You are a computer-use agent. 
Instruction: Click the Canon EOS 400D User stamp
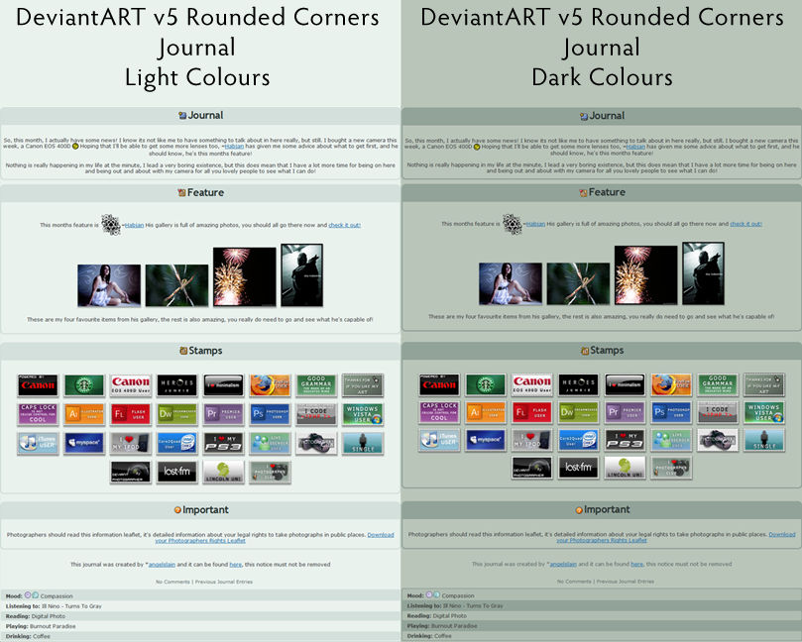(x=129, y=381)
